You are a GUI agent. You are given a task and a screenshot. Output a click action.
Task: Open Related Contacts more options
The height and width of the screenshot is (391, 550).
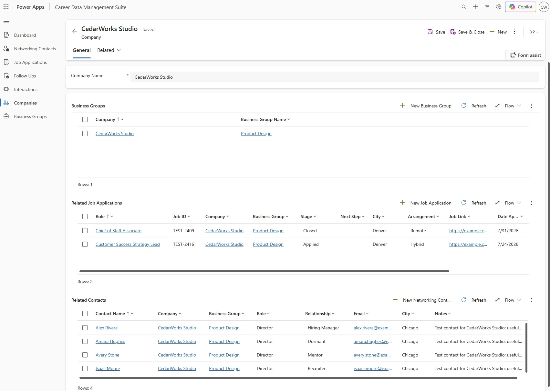(x=532, y=300)
